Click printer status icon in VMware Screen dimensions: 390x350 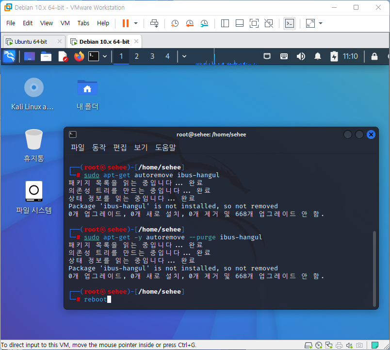(x=339, y=345)
